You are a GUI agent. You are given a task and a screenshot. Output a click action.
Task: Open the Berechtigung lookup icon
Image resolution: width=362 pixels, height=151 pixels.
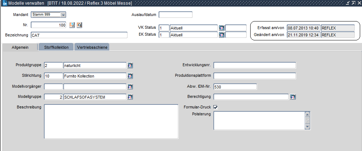click(x=293, y=97)
